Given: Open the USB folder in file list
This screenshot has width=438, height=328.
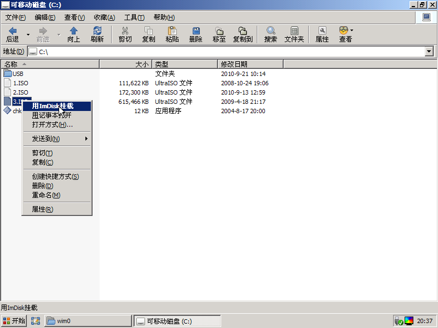Looking at the screenshot, I should click(x=18, y=74).
